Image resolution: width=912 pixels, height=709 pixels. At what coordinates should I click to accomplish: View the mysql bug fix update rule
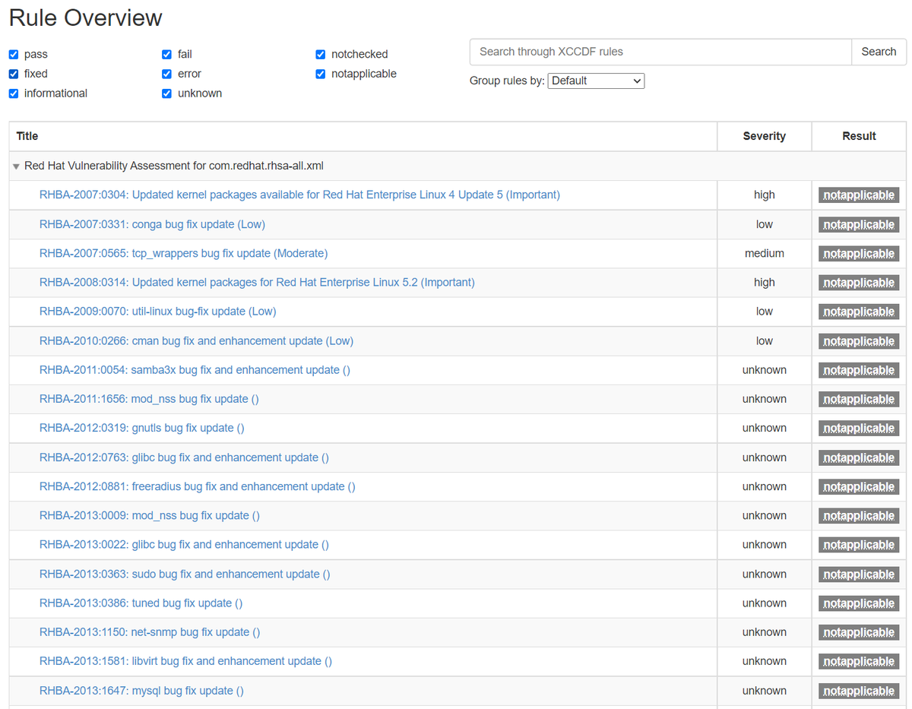pos(141,690)
